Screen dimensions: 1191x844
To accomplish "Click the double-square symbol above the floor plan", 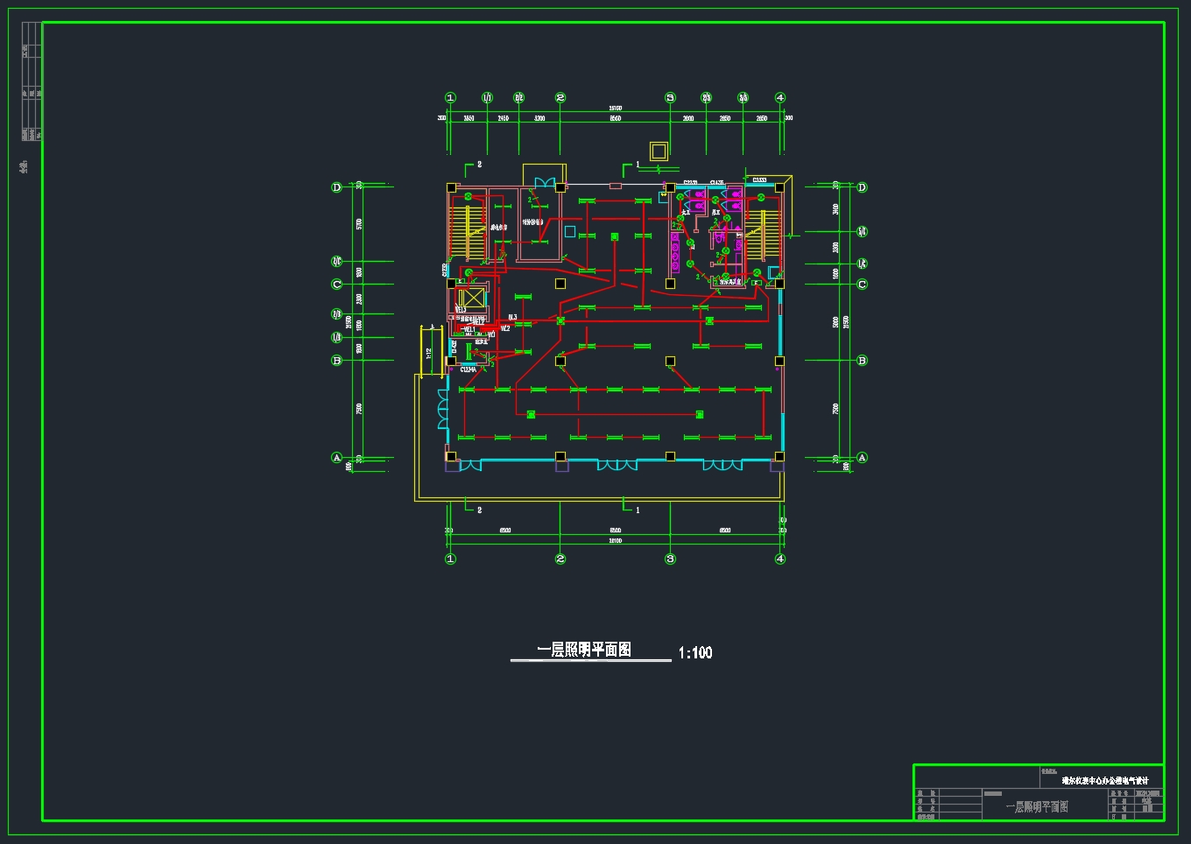I will pos(659,151).
